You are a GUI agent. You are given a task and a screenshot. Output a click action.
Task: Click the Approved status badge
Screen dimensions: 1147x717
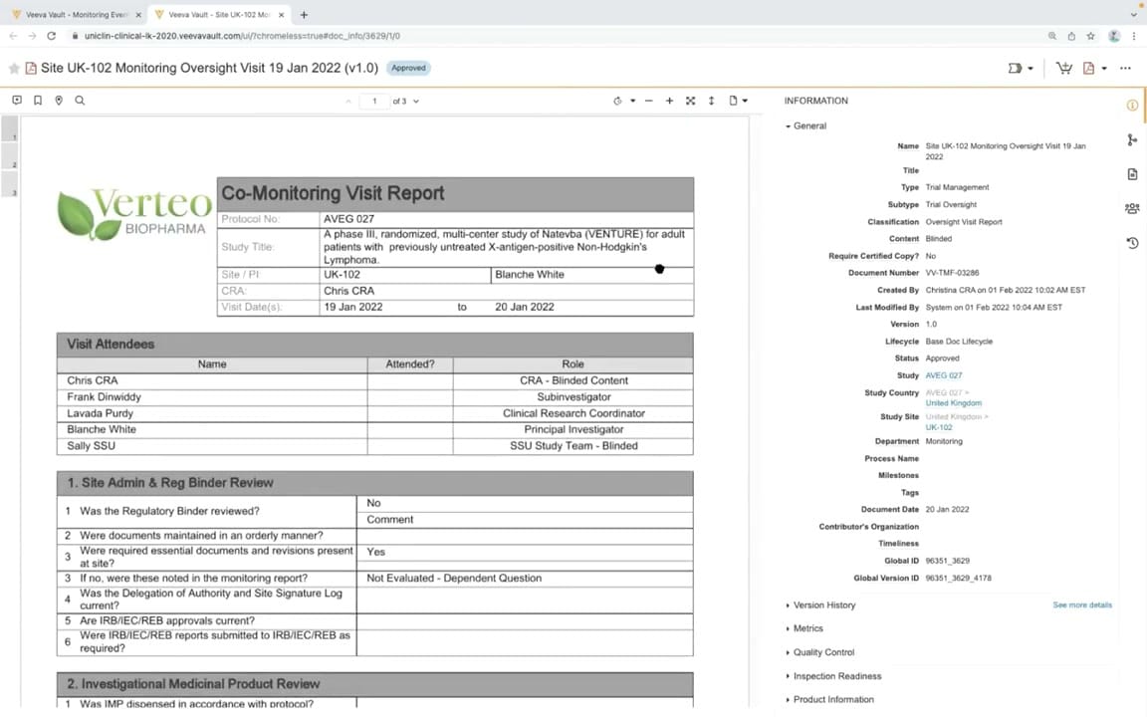click(408, 68)
